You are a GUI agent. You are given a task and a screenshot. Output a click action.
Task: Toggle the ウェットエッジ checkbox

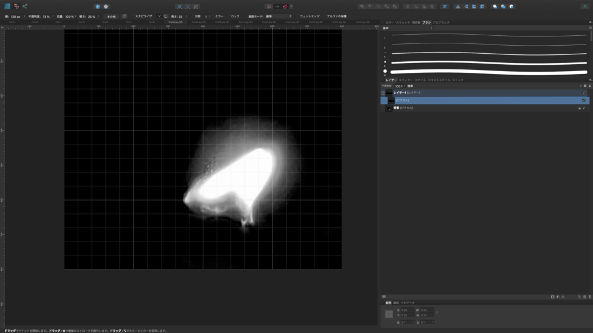pos(296,16)
